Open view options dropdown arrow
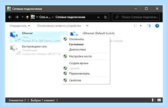The height and width of the screenshot is (108, 168). tap(141, 26)
